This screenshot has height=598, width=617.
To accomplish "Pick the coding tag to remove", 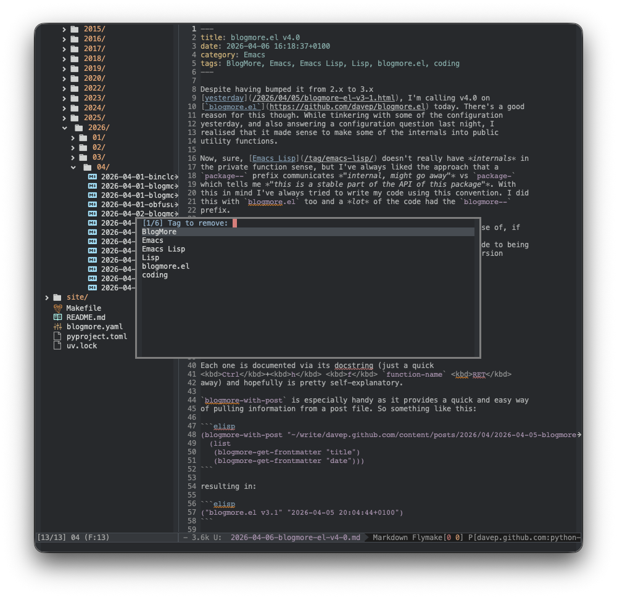I will (155, 275).
